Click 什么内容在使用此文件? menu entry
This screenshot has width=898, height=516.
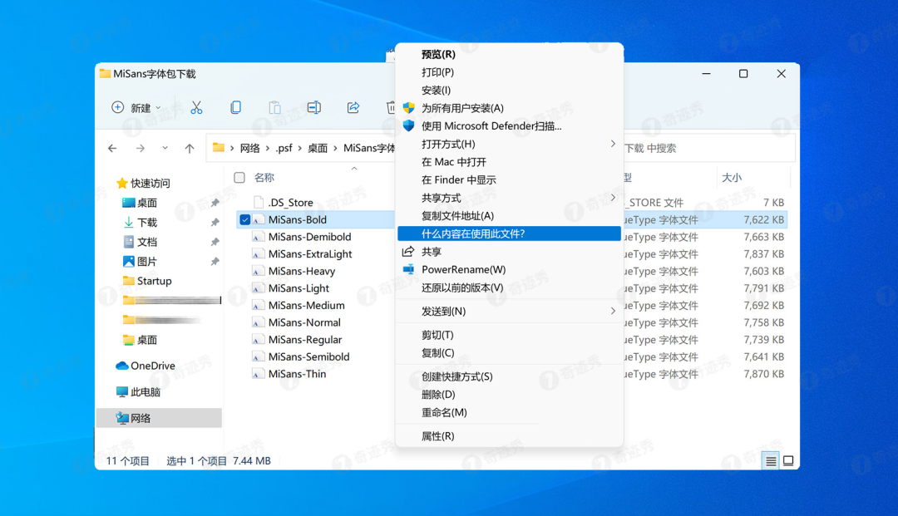tap(509, 233)
